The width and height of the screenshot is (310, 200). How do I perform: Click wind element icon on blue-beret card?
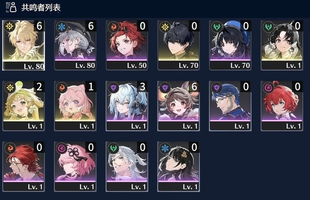click(x=217, y=27)
